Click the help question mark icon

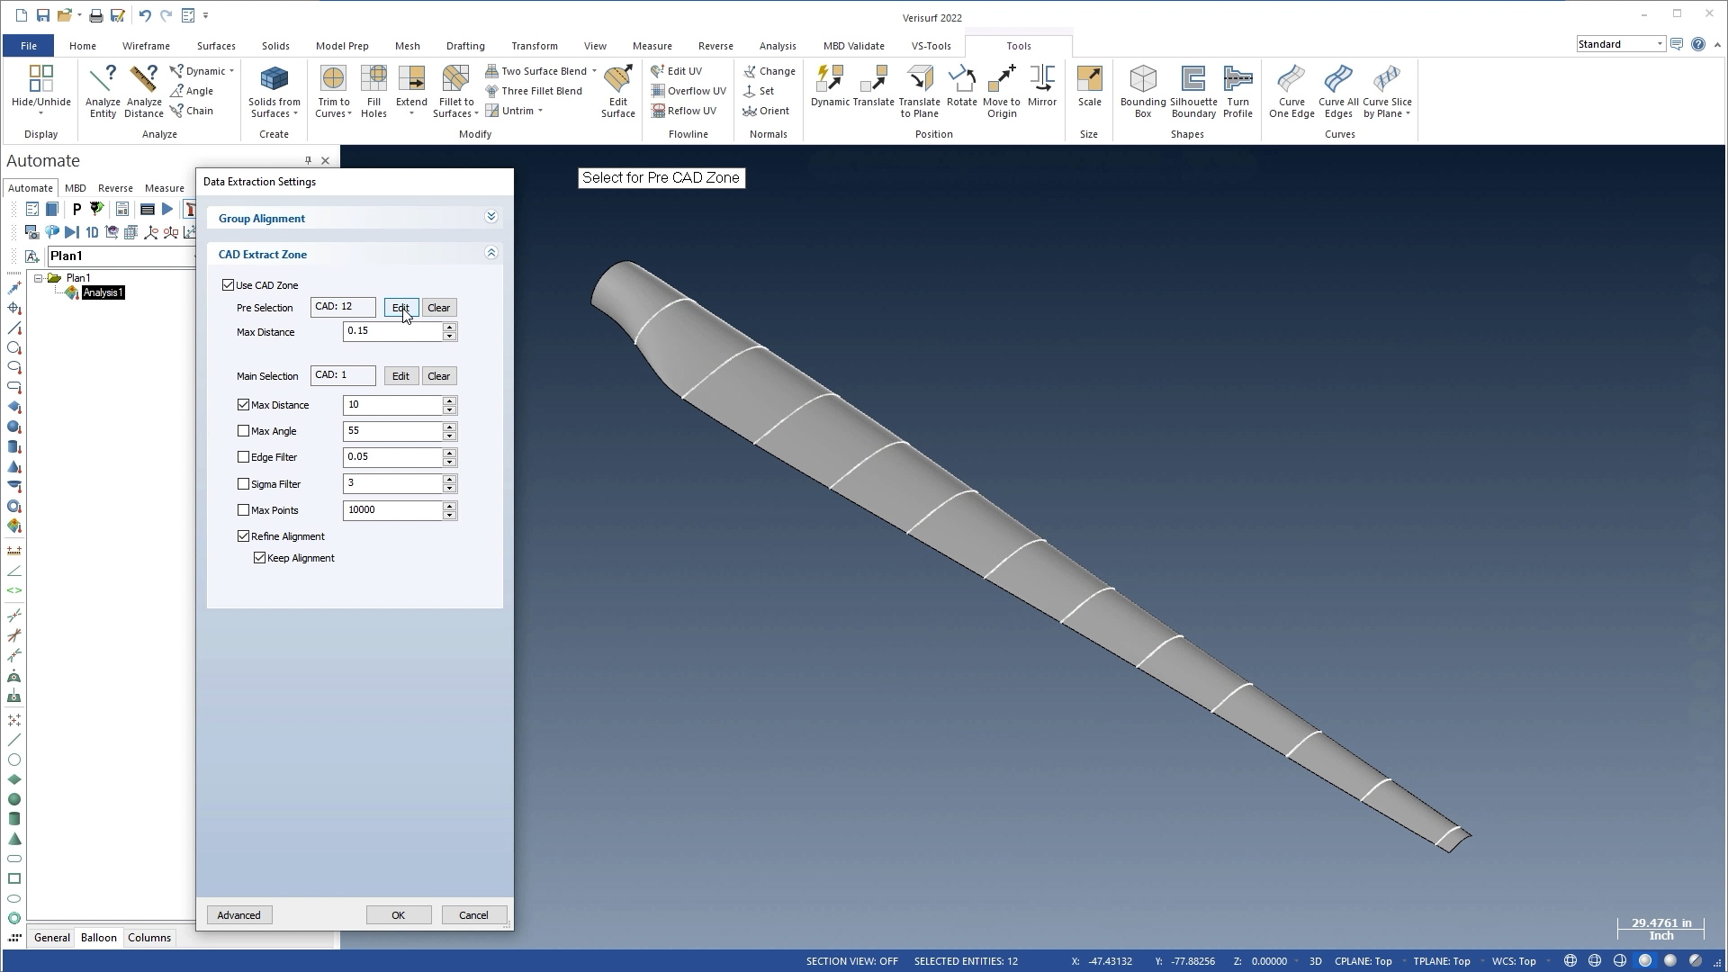click(x=1698, y=44)
